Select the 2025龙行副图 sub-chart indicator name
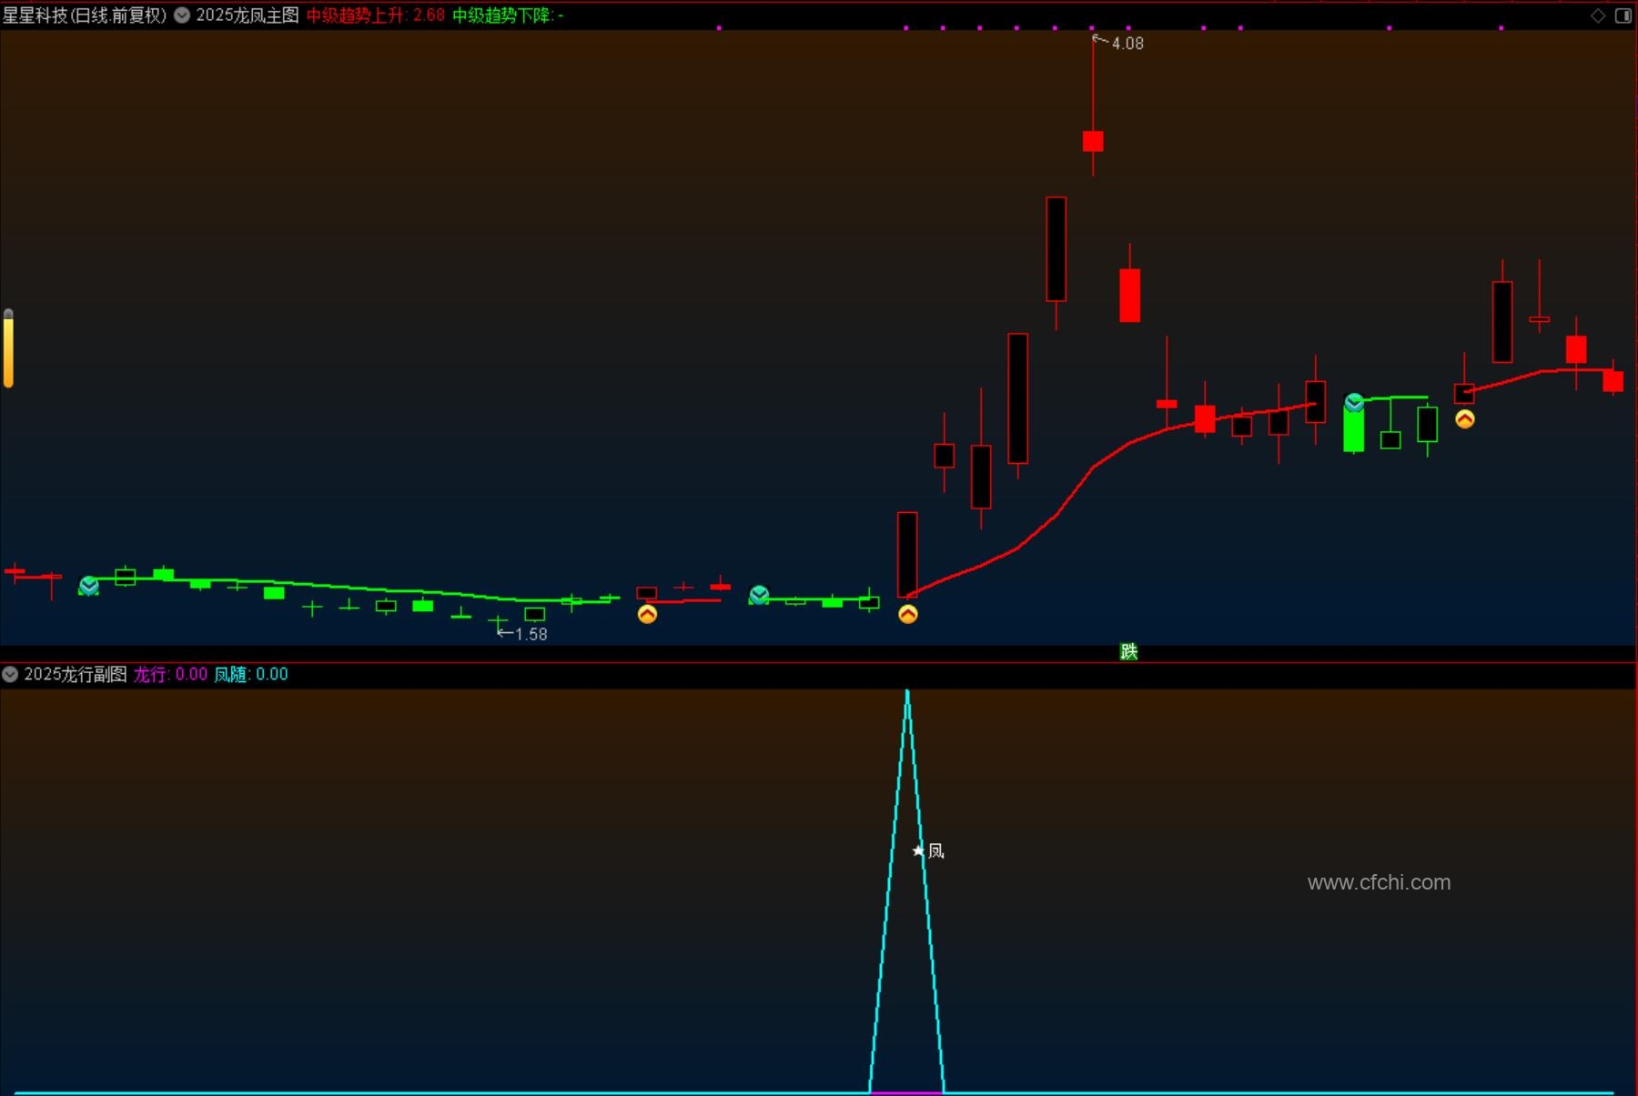Screen dimensions: 1638x1096 click(x=76, y=674)
